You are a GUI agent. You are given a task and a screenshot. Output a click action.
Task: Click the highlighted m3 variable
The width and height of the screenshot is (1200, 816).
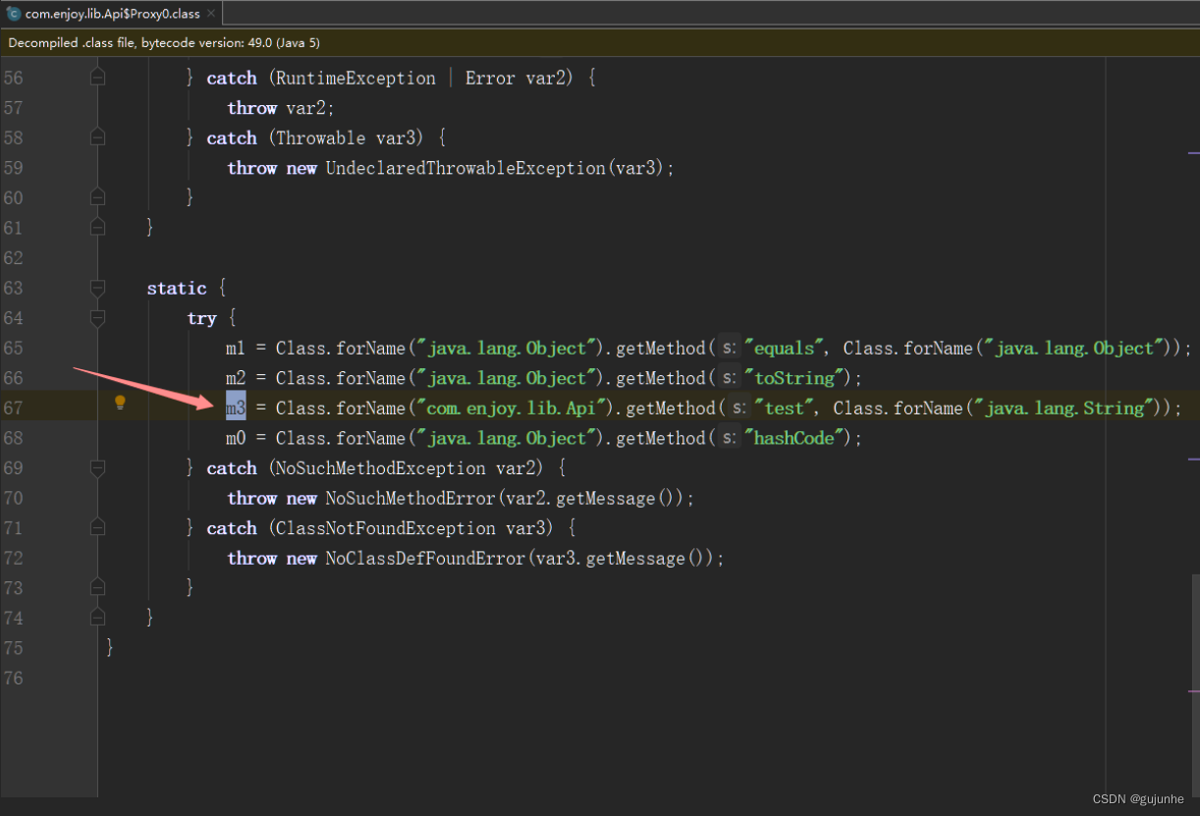(x=236, y=408)
